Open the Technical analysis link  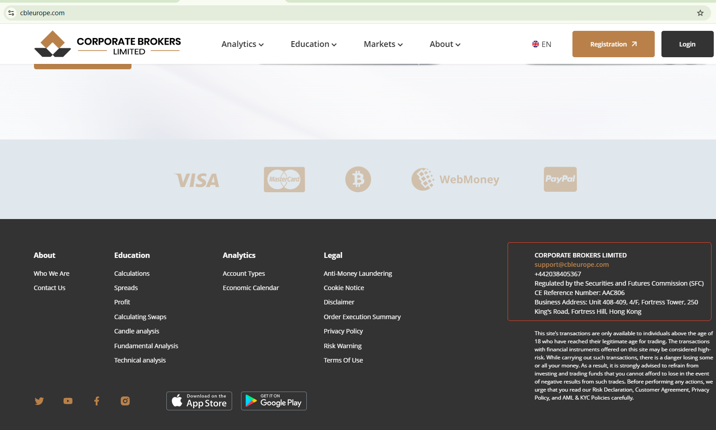tap(140, 360)
